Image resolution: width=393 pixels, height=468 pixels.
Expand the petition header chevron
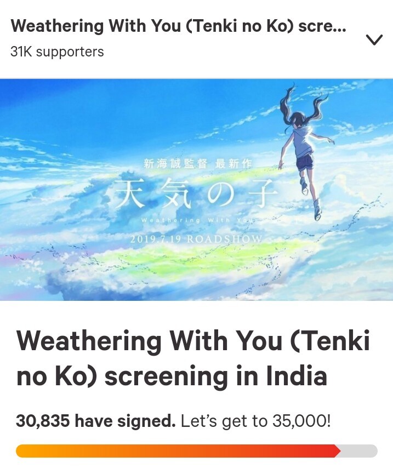374,40
